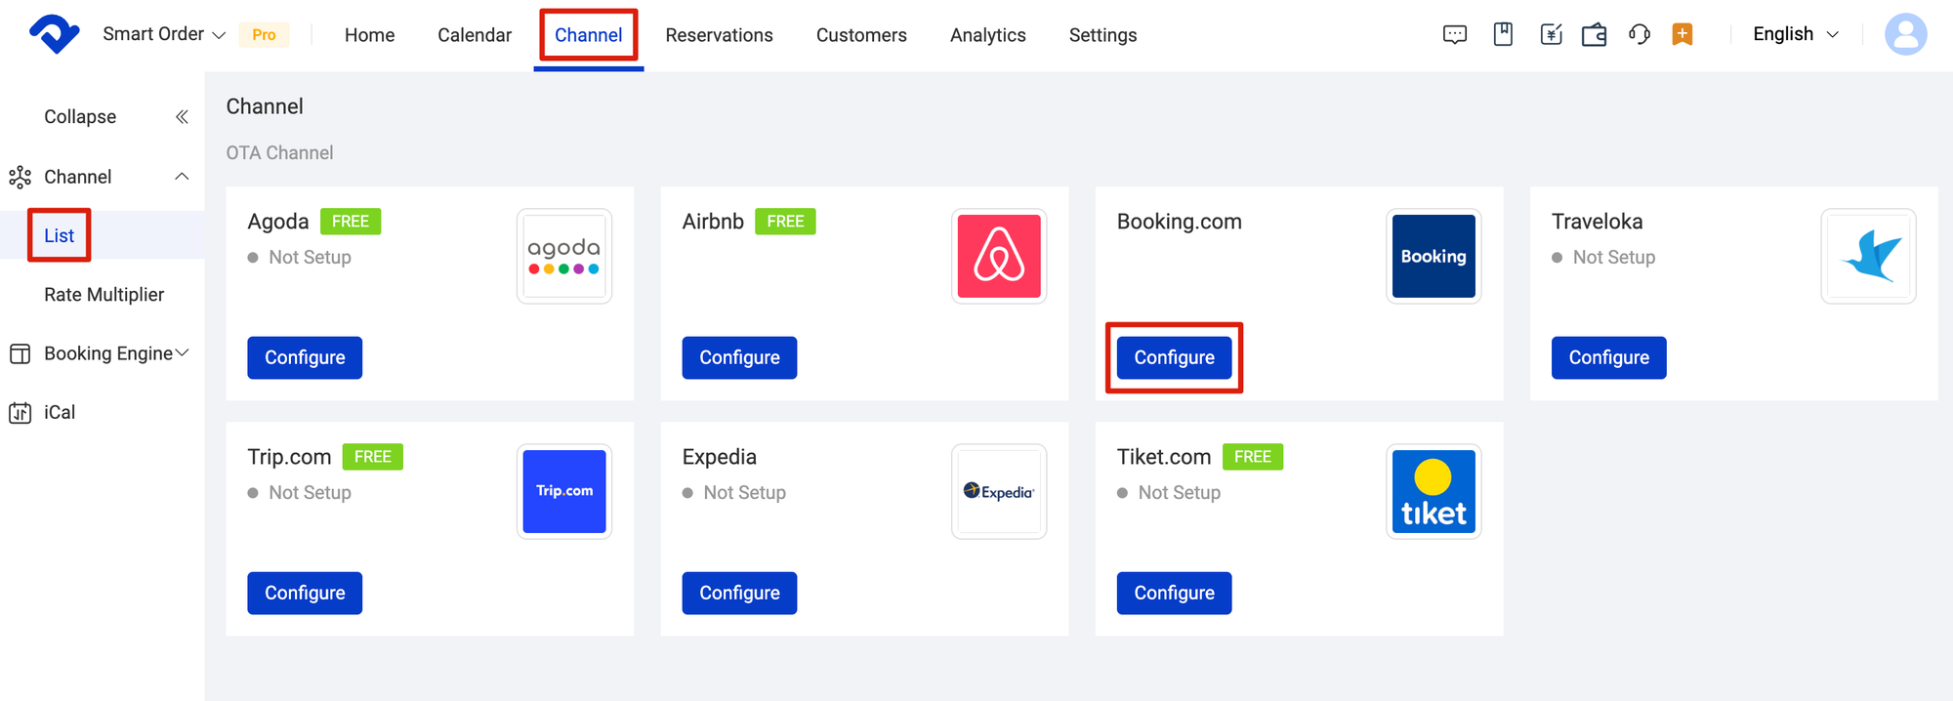Click the bookmark guide book icon
The width and height of the screenshot is (1953, 701).
[1503, 35]
